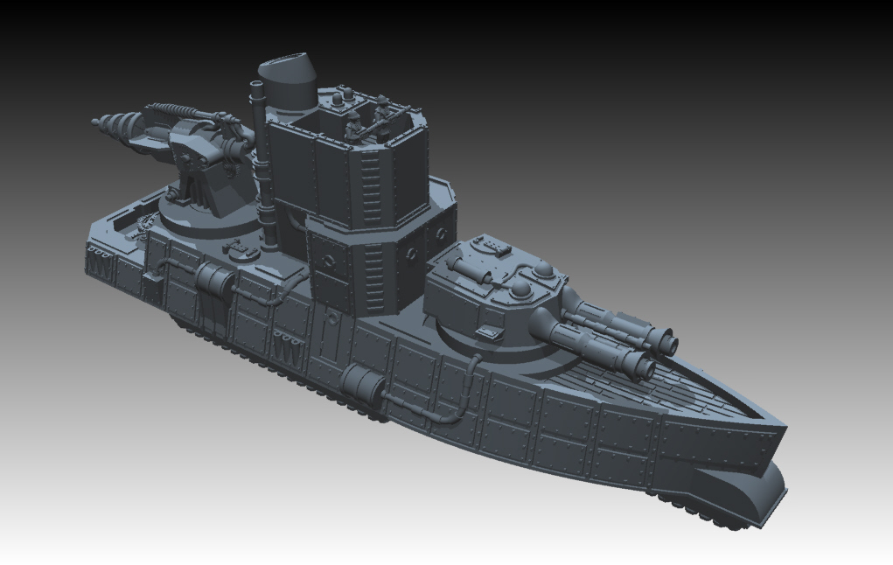
Task: Select the round porthole on the lower tower
Action: click(328, 261)
